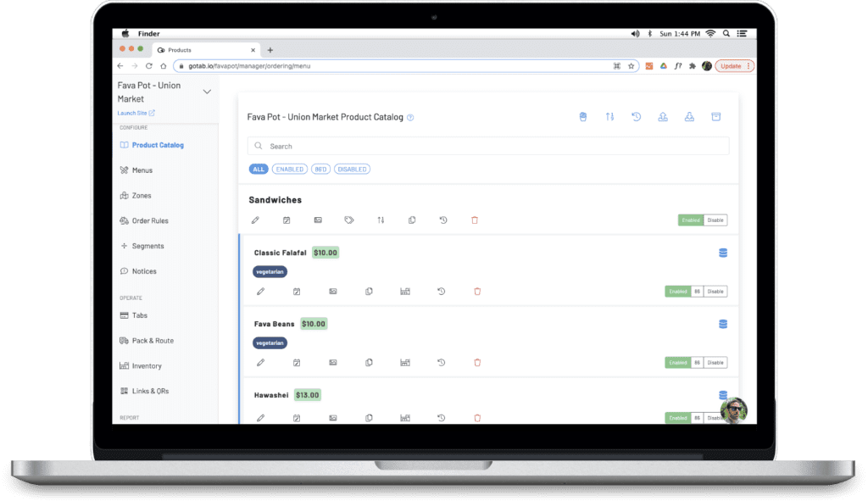This screenshot has width=868, height=501.
Task: Open image icon for Classic Falafel
Action: click(x=332, y=291)
